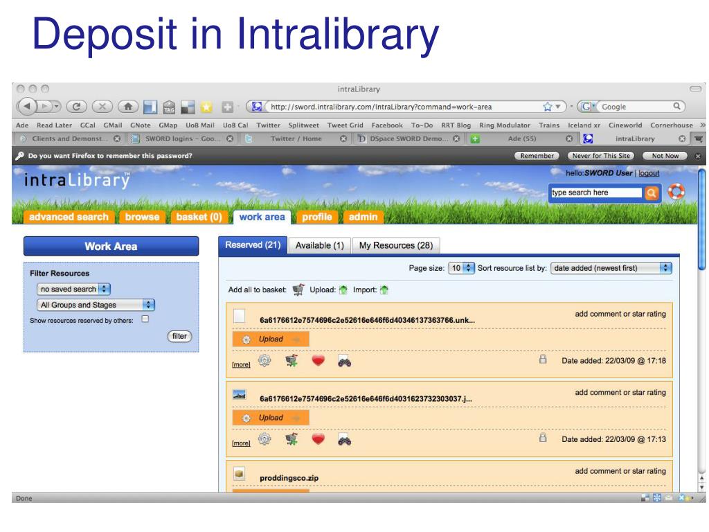Image resolution: width=709 pixels, height=532 pixels.
Task: Open the basket (0) tab
Action: pyautogui.click(x=199, y=217)
